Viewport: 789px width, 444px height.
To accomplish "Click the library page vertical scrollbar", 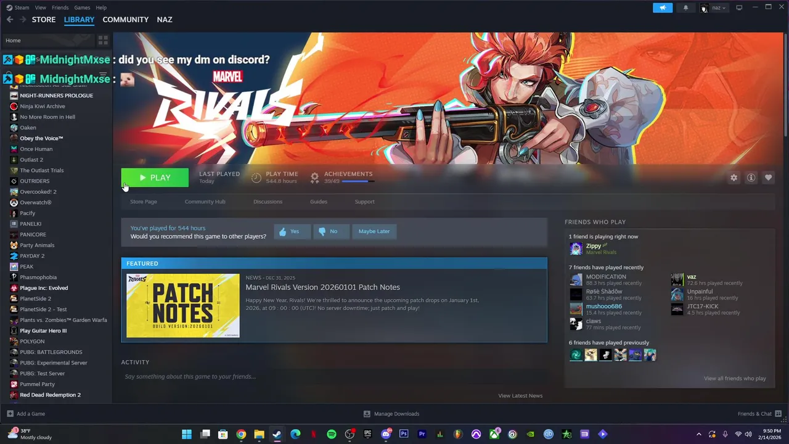I will [785, 86].
